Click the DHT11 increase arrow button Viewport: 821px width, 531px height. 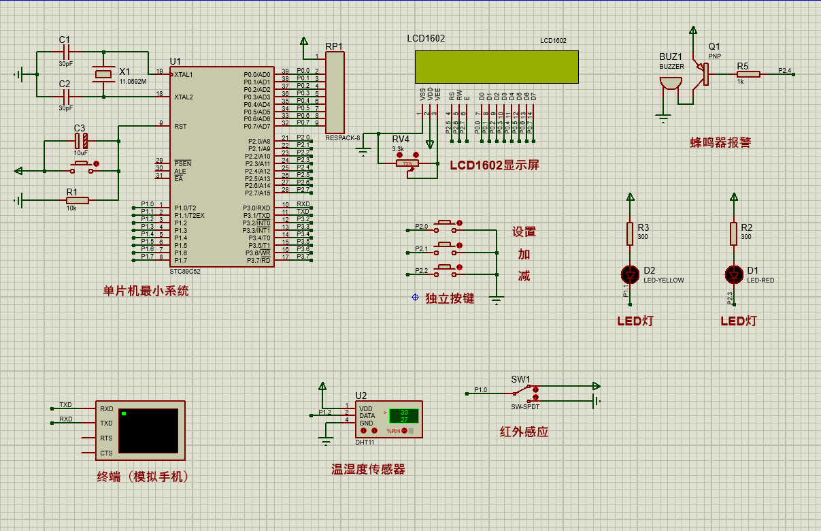pyautogui.click(x=374, y=431)
